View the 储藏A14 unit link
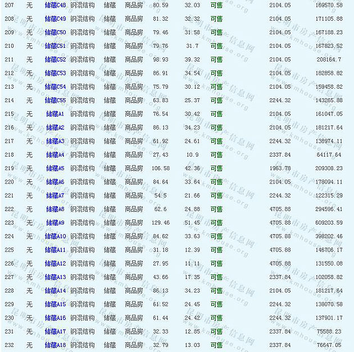Image resolution: width=354 pixels, height=352 pixels. pyautogui.click(x=55, y=291)
